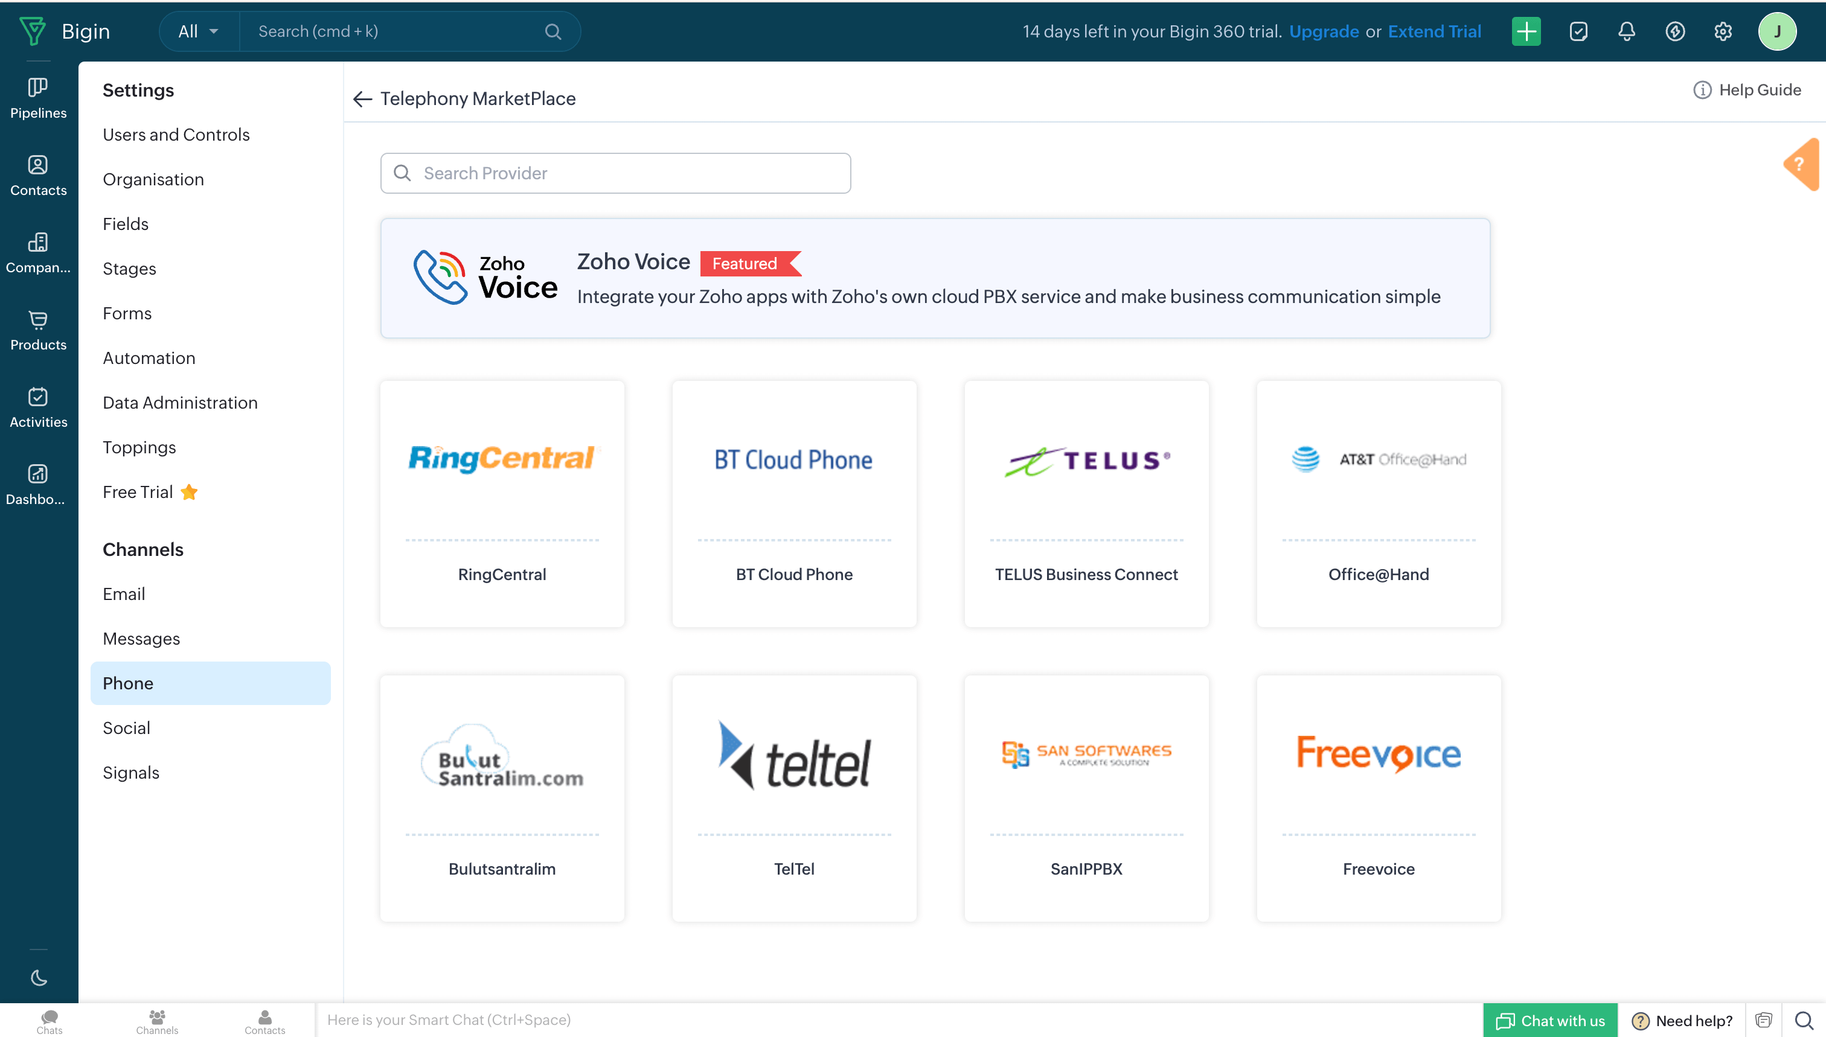Open the notifications bell
Screen dimensions: 1826x1037
pos(1626,31)
